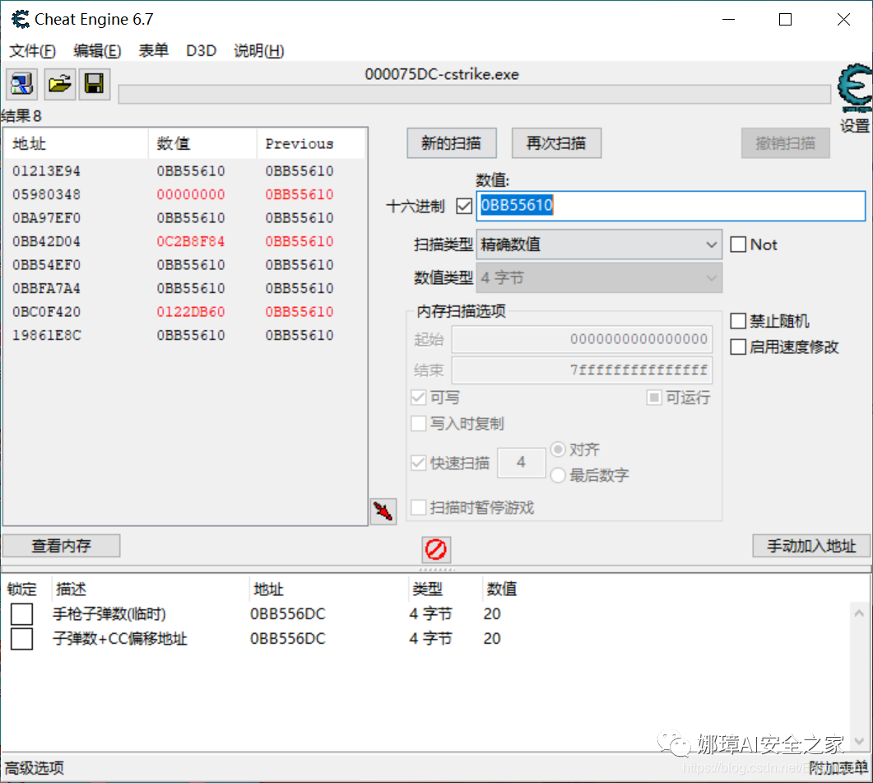Screen dimensions: 873x783
Task: Click the scan progress bar
Action: tap(475, 94)
